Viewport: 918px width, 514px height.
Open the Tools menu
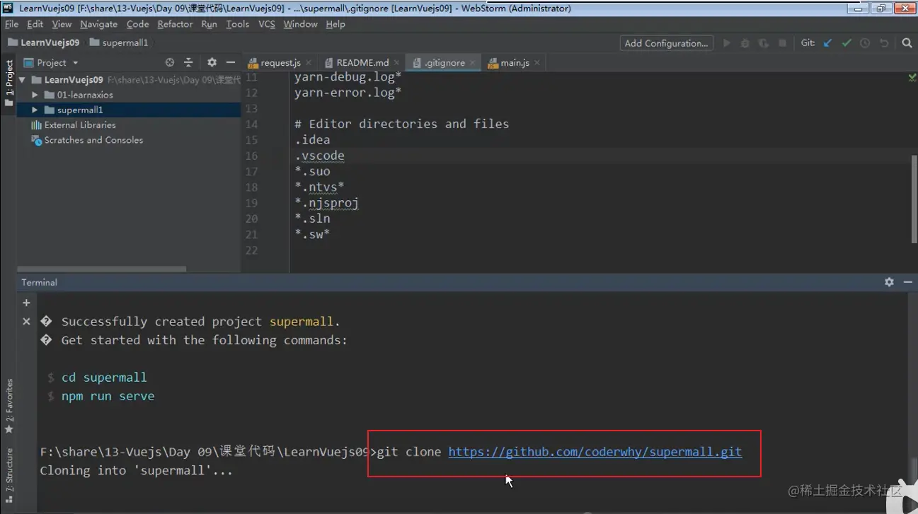(237, 24)
